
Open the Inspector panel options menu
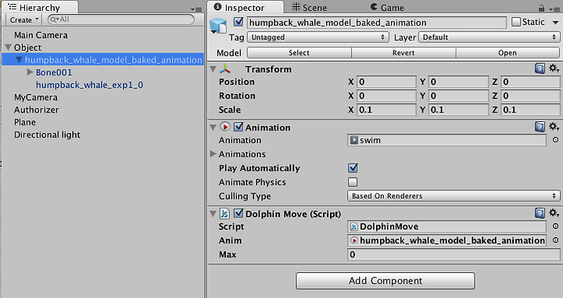click(x=554, y=9)
